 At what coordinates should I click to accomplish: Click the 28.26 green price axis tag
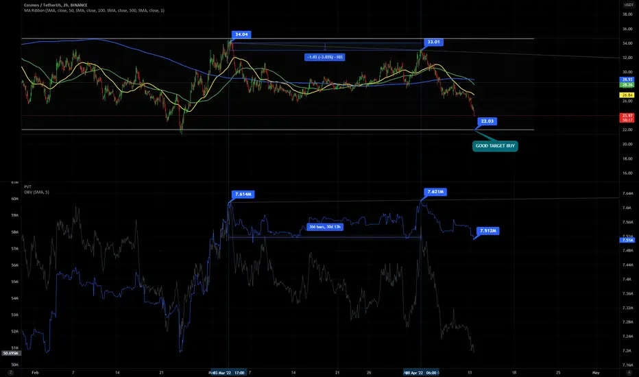pos(627,85)
